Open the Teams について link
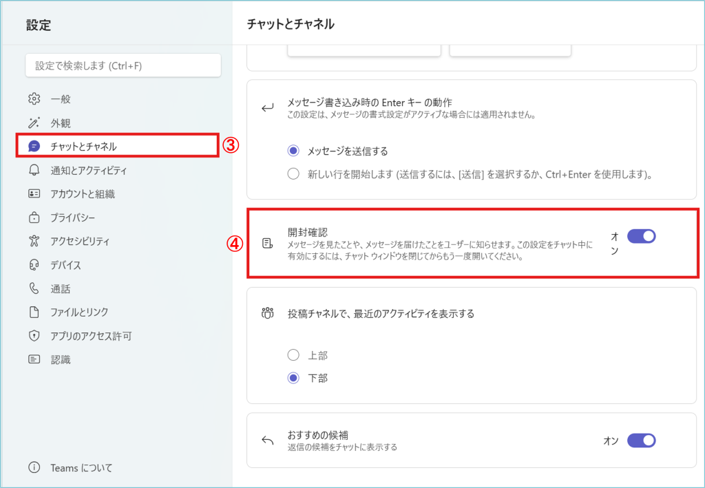Viewport: 705px width, 488px height. click(81, 468)
